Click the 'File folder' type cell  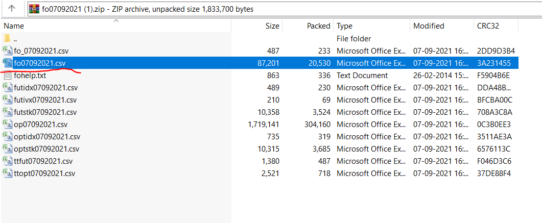(x=354, y=39)
